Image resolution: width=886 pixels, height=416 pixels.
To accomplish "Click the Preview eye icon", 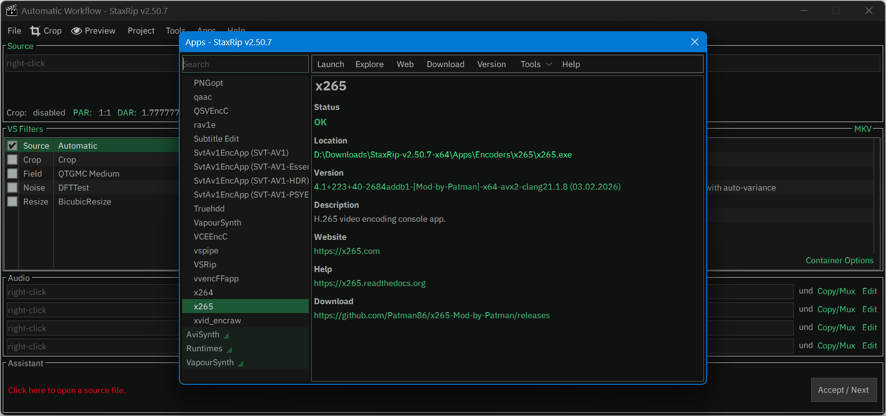I will click(76, 31).
